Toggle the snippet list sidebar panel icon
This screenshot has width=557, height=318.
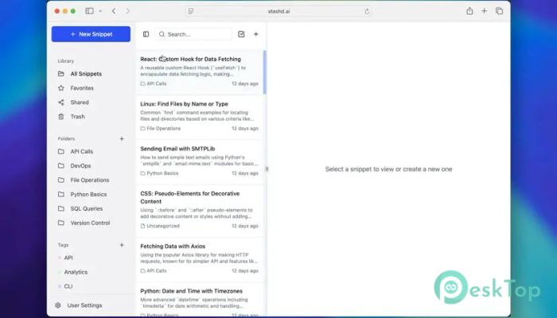point(146,34)
